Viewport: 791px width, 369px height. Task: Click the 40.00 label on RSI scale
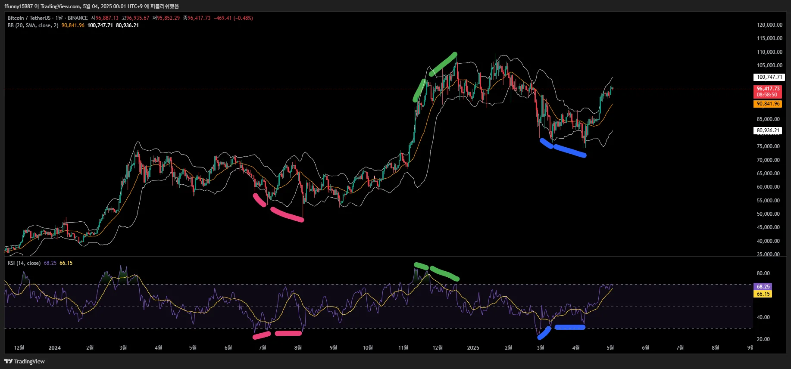[x=763, y=317]
